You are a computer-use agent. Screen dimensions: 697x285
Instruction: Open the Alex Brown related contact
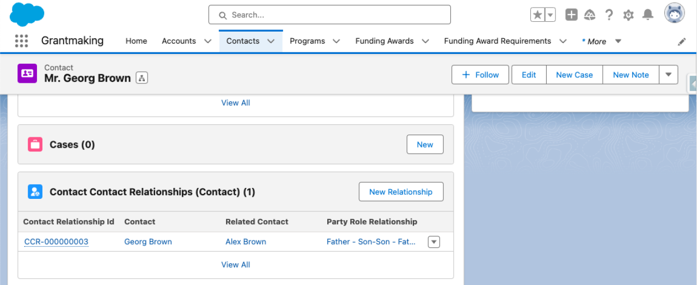click(246, 242)
